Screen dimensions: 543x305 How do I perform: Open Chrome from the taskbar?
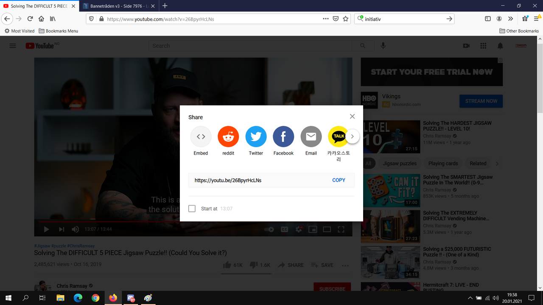pyautogui.click(x=95, y=298)
